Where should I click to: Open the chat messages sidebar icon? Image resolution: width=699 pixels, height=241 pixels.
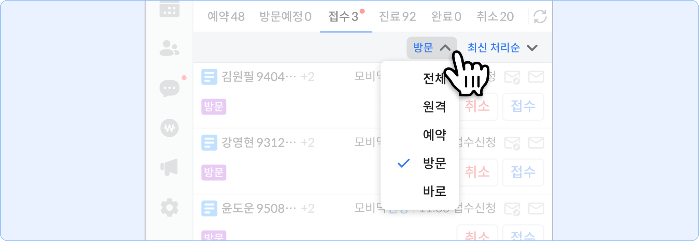tap(169, 88)
